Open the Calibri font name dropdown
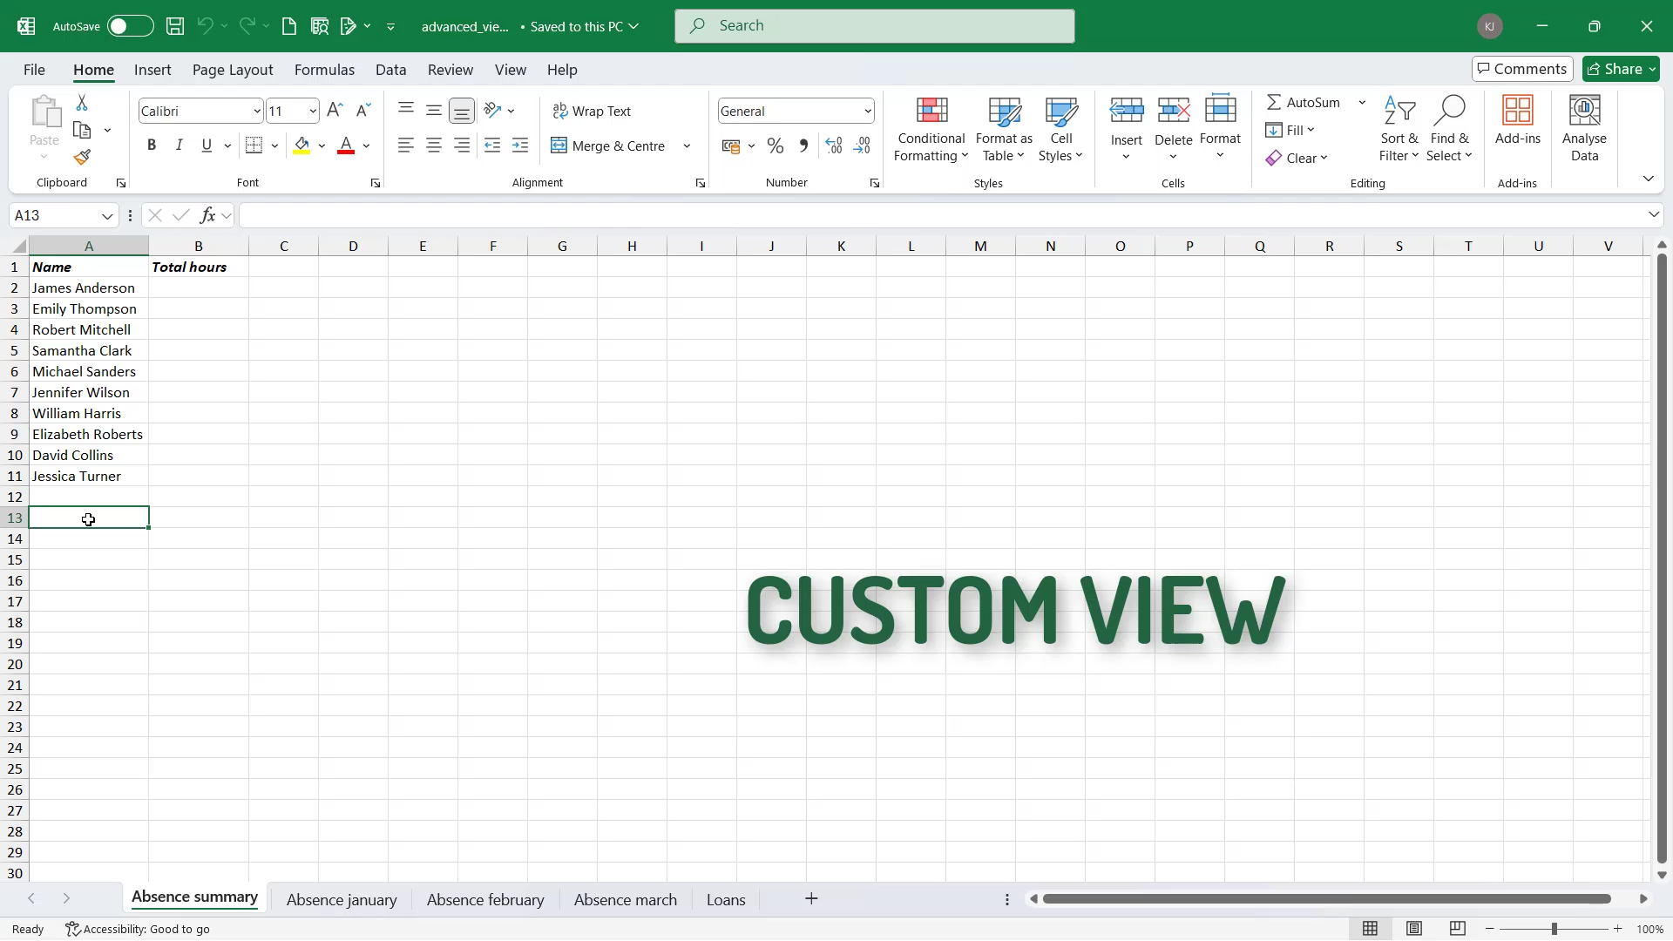This screenshot has width=1673, height=941. click(257, 111)
